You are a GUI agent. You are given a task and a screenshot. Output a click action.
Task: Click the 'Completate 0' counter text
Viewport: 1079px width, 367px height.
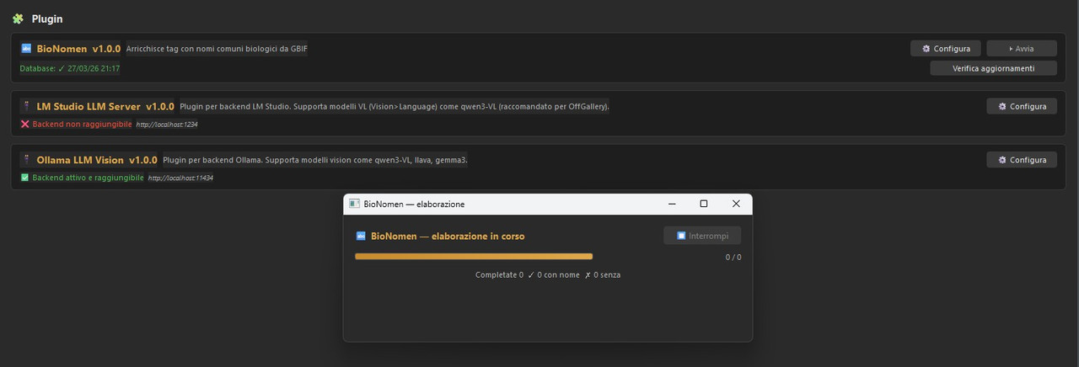[x=499, y=274]
